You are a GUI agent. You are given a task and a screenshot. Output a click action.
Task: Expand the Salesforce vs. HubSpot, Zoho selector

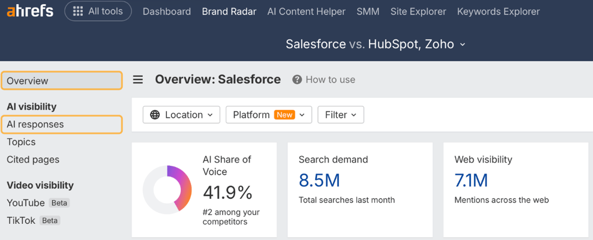click(x=375, y=44)
